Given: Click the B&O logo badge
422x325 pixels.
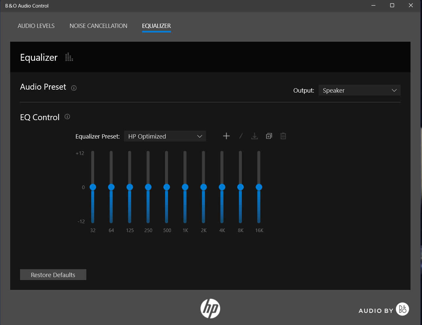Looking at the screenshot, I should point(403,309).
